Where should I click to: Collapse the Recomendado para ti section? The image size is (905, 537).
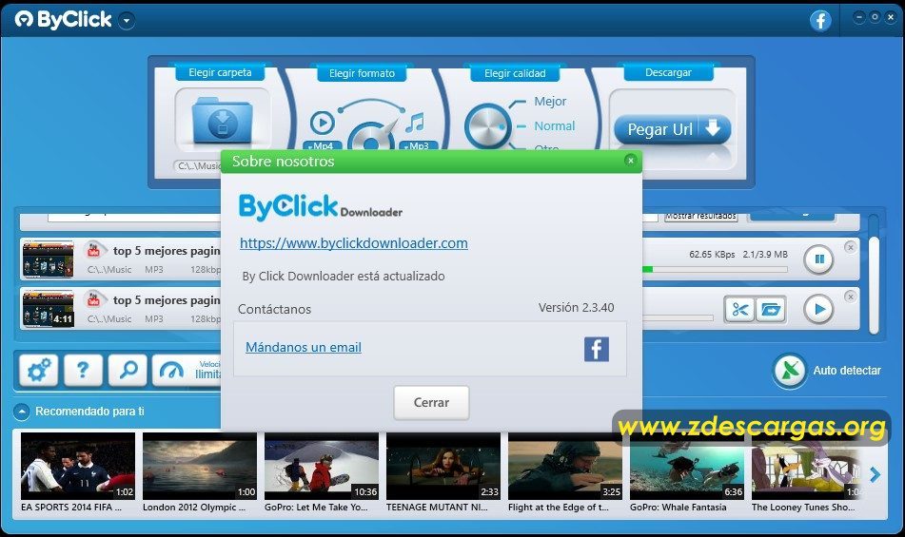click(21, 412)
